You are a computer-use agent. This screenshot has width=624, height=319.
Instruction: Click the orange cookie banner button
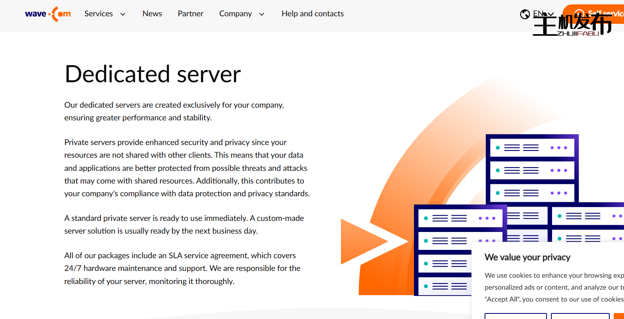pyautogui.click(x=619, y=316)
